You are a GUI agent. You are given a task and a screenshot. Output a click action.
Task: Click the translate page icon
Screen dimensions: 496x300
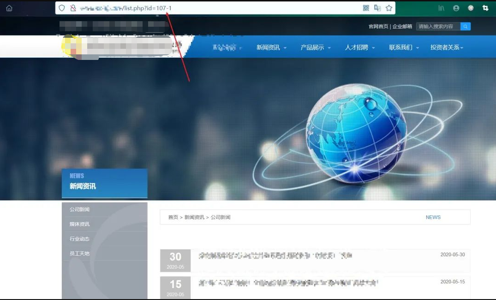coord(377,8)
